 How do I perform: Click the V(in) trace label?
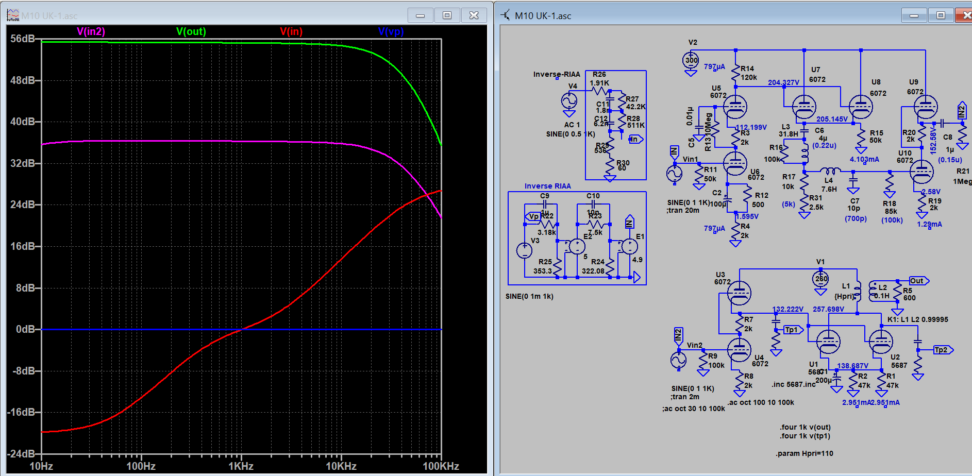tap(291, 31)
